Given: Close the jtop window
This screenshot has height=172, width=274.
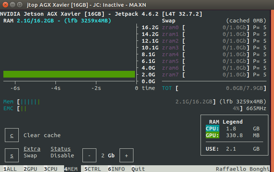Looking at the screenshot, I should [5, 5].
